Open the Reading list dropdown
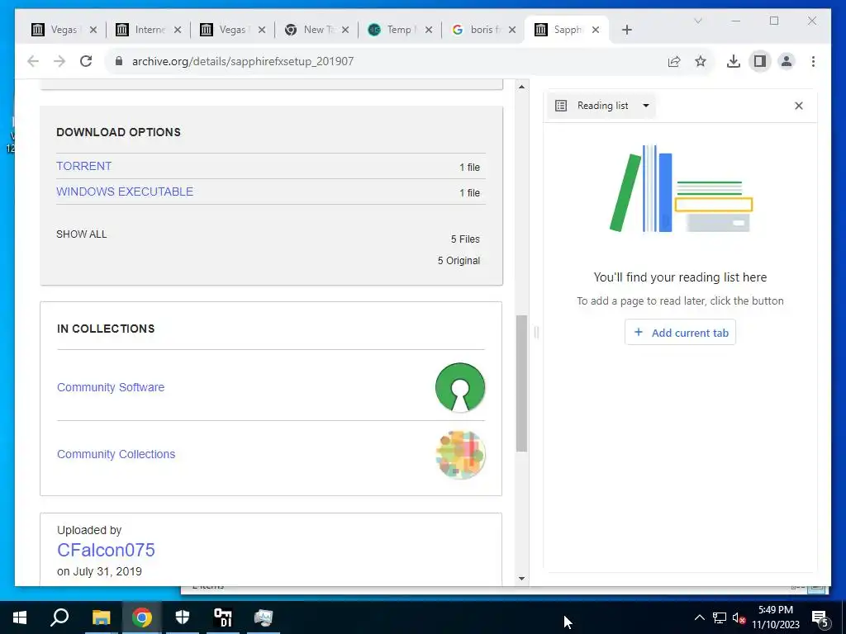 [601, 106]
